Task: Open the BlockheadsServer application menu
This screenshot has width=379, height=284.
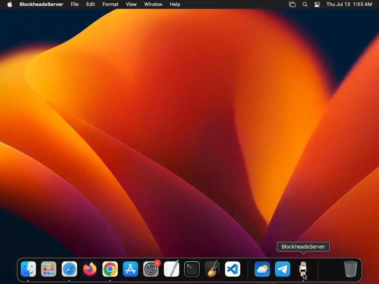Action: tap(41, 4)
